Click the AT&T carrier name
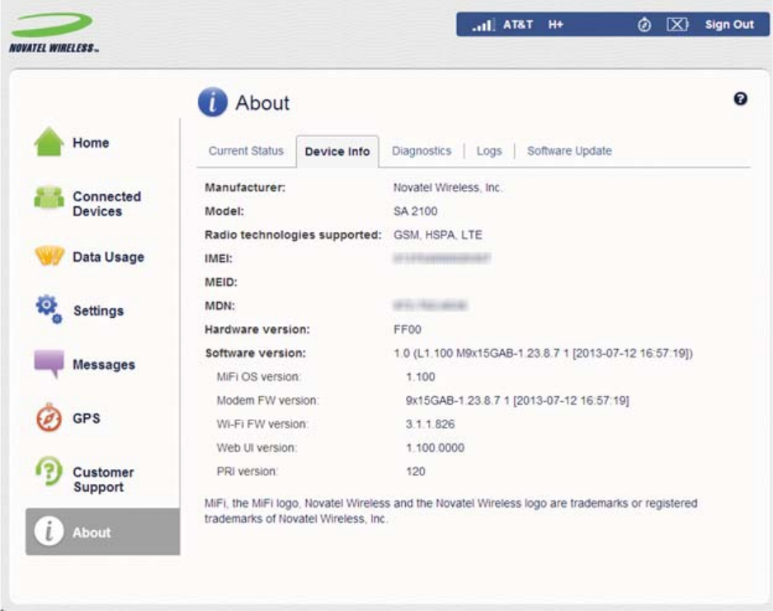This screenshot has height=611, width=773. click(517, 24)
